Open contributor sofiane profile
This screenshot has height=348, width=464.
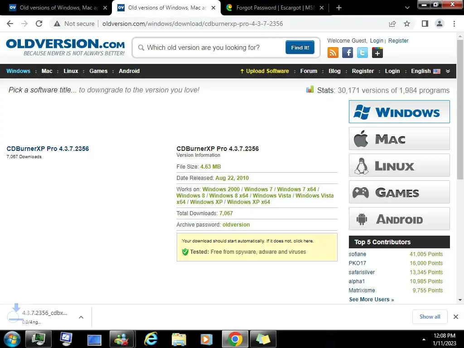357,254
